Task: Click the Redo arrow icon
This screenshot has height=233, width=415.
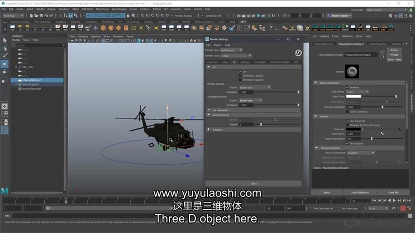Action: click(51, 15)
